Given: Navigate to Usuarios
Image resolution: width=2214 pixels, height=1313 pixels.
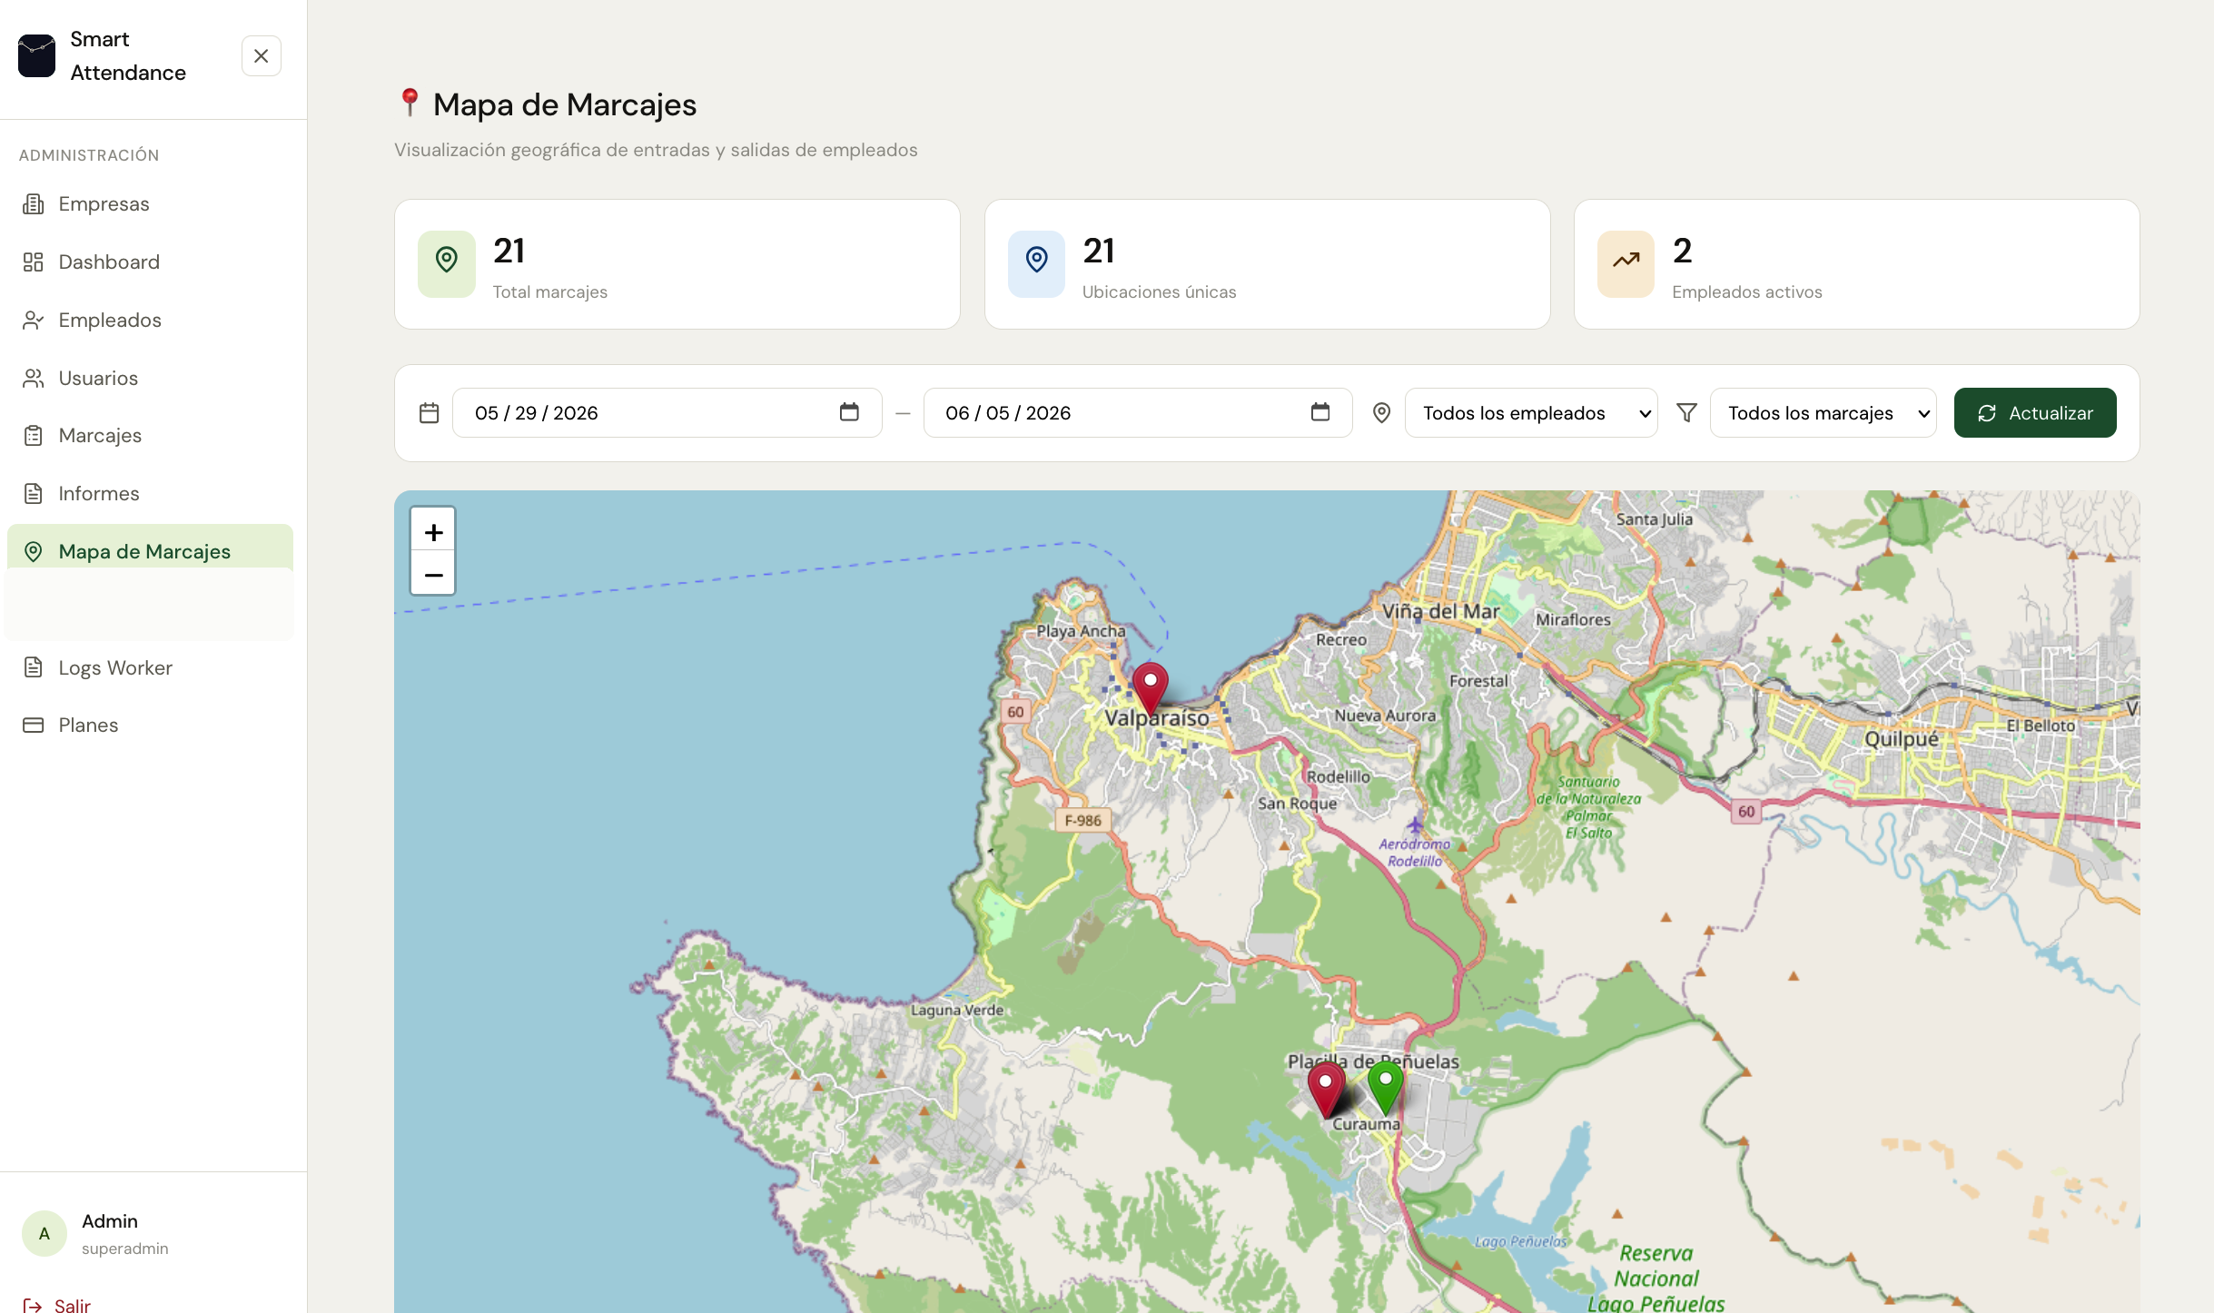Looking at the screenshot, I should (150, 379).
